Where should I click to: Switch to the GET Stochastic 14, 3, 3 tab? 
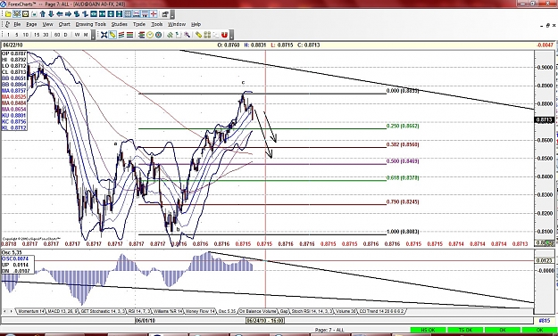tap(103, 311)
